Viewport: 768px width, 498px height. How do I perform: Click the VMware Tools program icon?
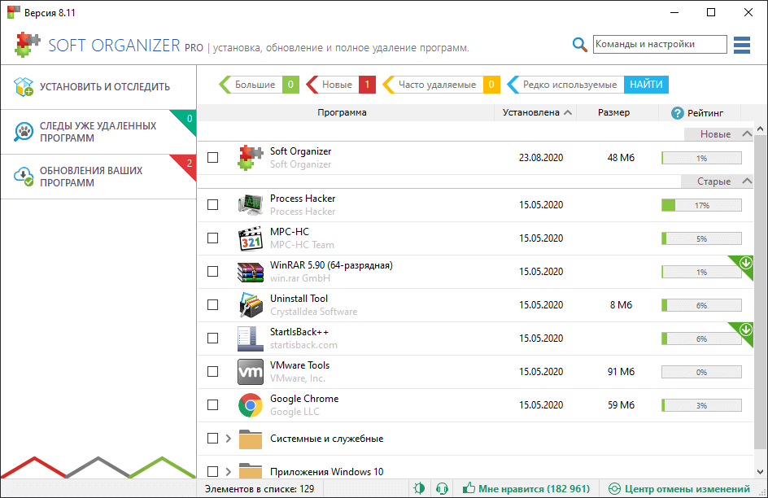click(x=251, y=372)
